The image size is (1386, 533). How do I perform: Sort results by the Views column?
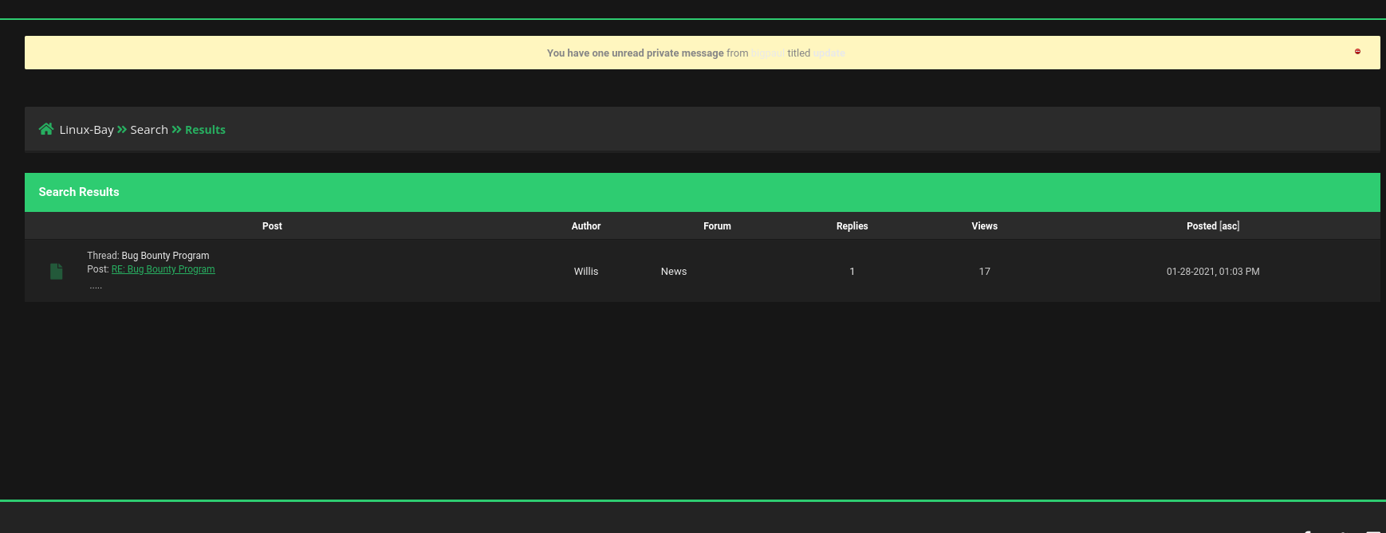click(984, 226)
